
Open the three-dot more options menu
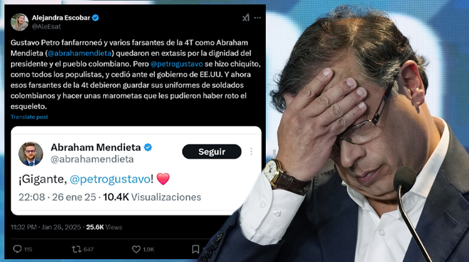[x=257, y=18]
